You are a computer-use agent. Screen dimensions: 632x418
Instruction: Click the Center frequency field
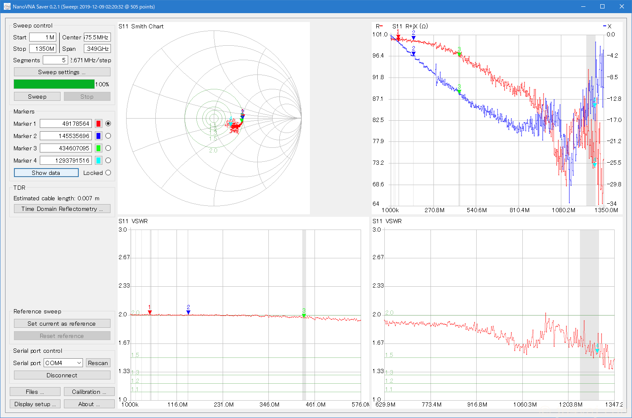tap(97, 37)
